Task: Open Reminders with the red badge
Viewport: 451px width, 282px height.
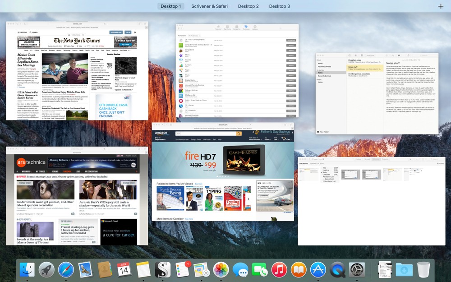Action: (183, 269)
